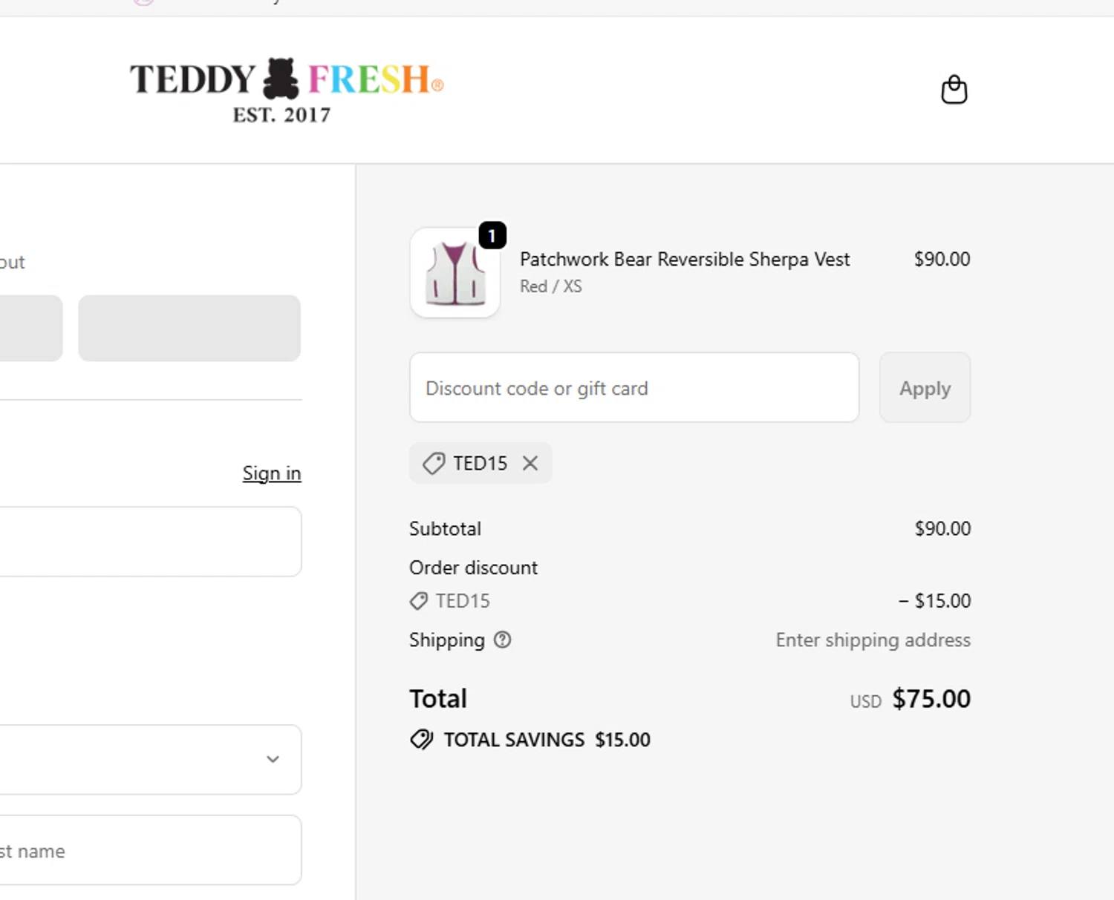Click the Patchwork Bear Reversible Sherpa Vest title

tap(684, 259)
